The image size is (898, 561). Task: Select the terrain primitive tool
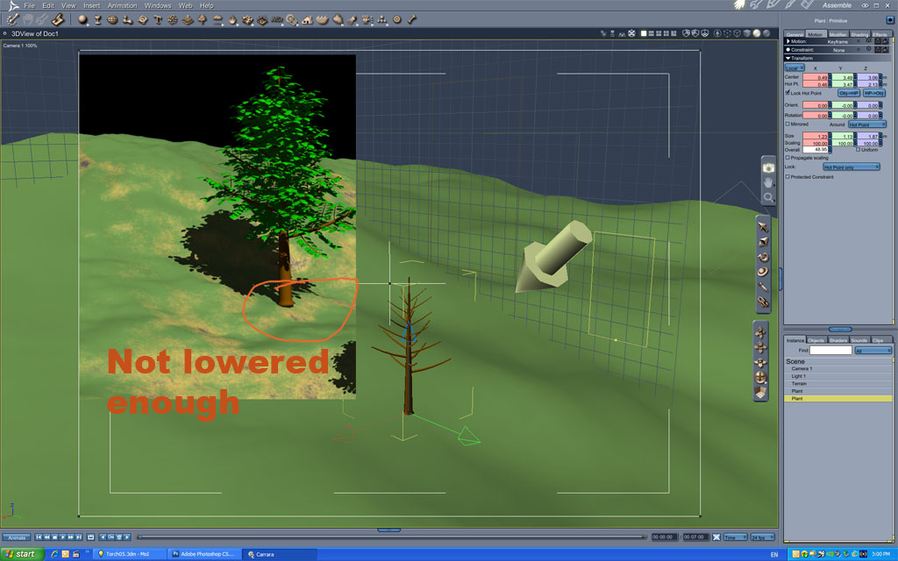point(188,19)
